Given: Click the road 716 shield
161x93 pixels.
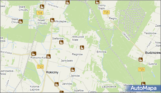Looking at the screenshot, I should [x=40, y=13].
